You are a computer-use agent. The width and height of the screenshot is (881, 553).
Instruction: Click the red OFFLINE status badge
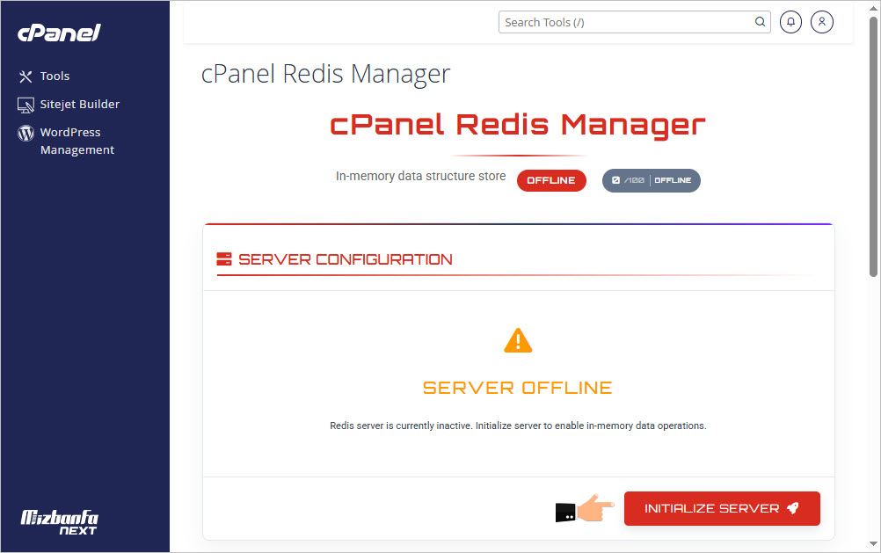[x=551, y=180]
